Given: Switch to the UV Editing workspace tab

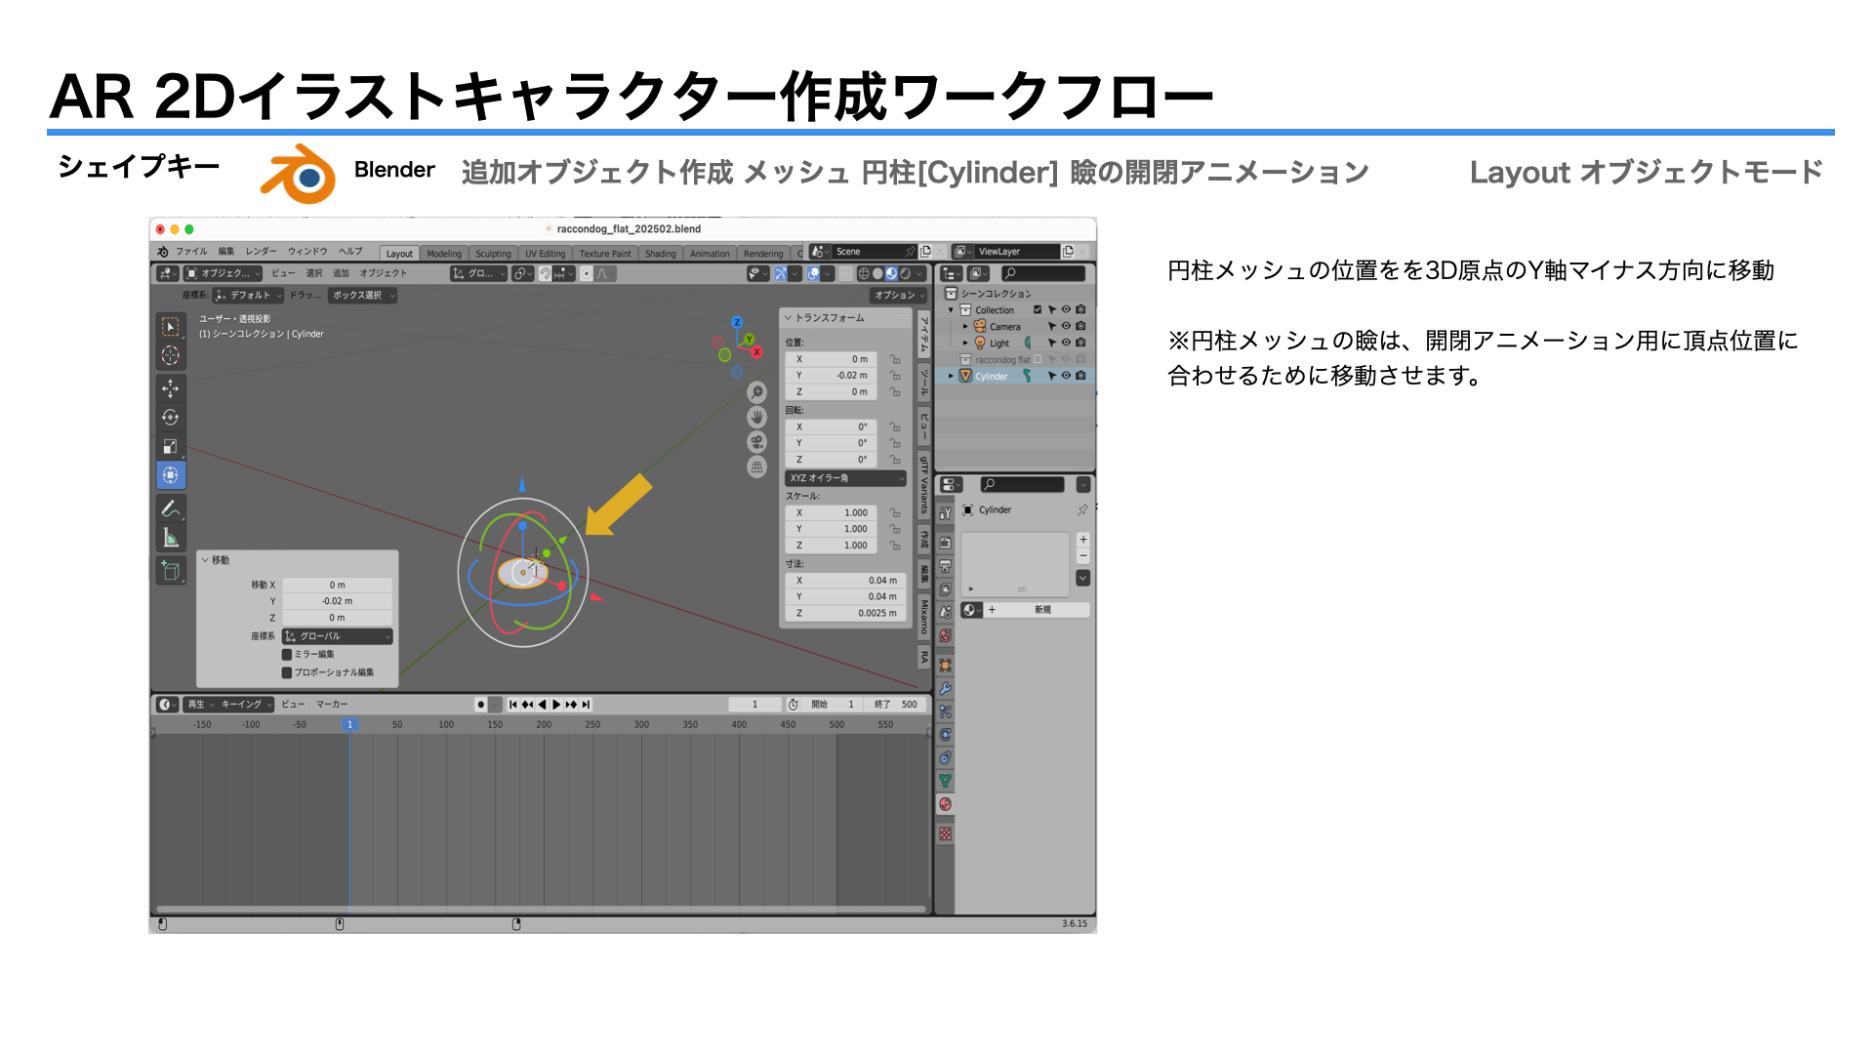Looking at the screenshot, I should tap(545, 254).
